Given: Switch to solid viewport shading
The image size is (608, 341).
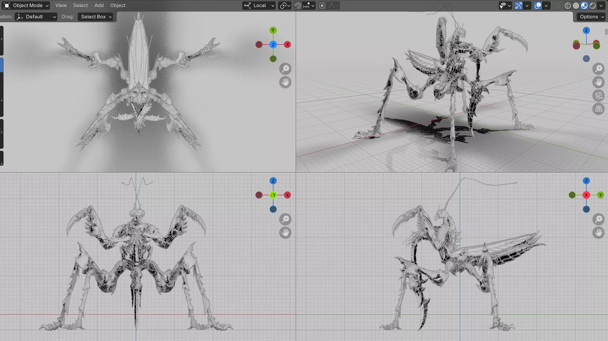Looking at the screenshot, I should [576, 5].
